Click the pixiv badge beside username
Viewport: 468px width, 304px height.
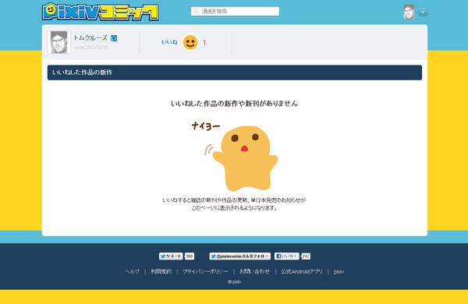[114, 38]
